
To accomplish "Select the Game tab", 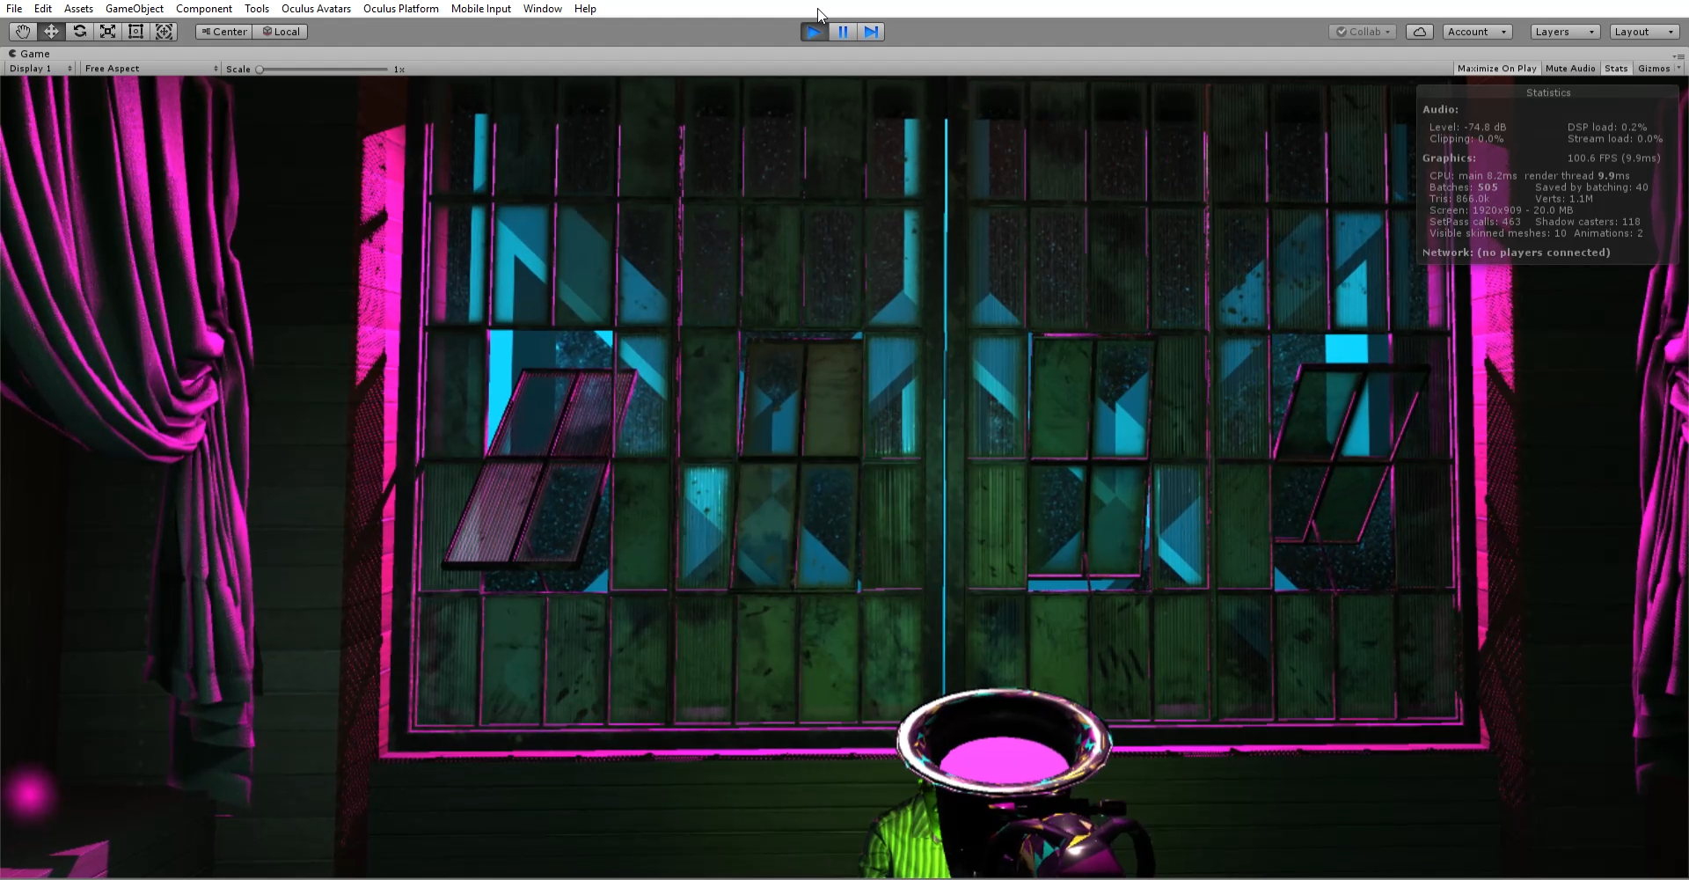I will pos(30,54).
